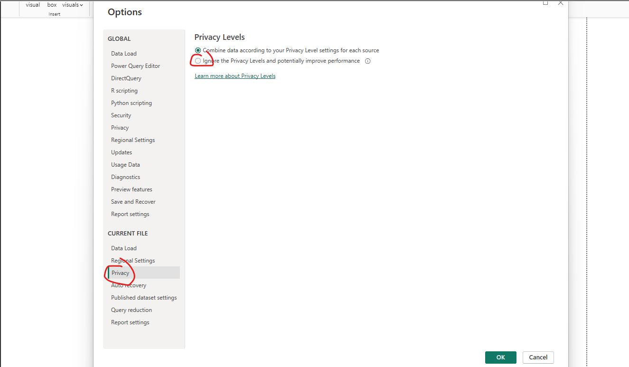Select Security in the options list
The image size is (629, 367).
pyautogui.click(x=121, y=115)
